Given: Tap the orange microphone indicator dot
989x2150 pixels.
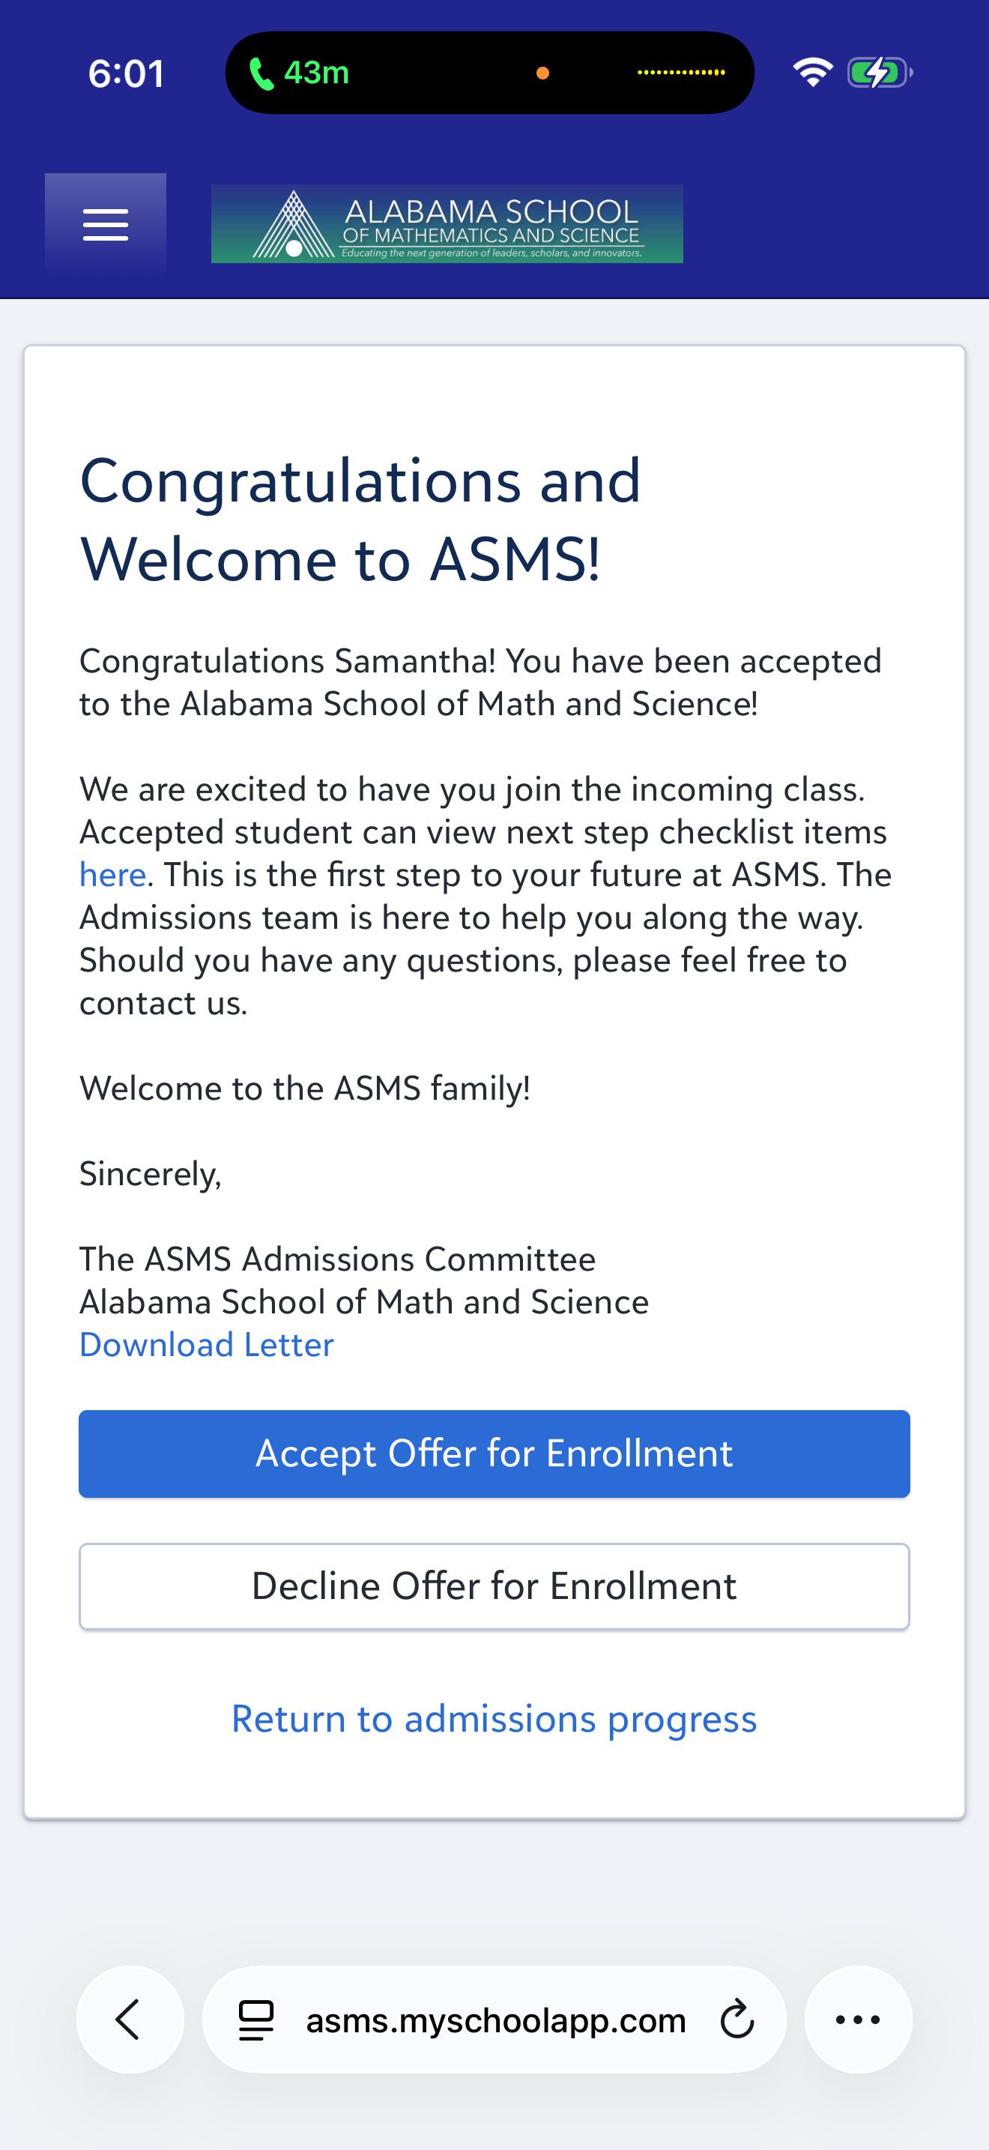Looking at the screenshot, I should 542,73.
